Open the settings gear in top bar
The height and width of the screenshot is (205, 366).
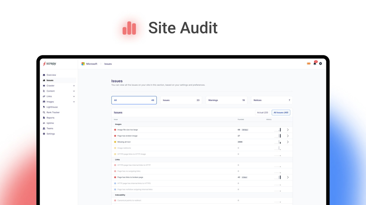(320, 64)
